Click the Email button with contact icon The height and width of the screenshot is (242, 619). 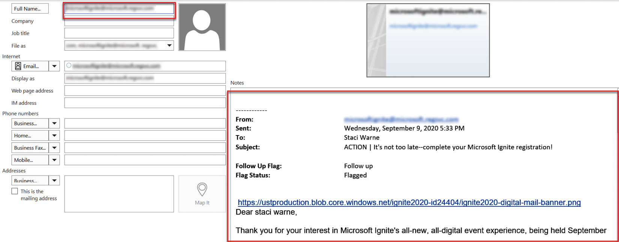(30, 66)
